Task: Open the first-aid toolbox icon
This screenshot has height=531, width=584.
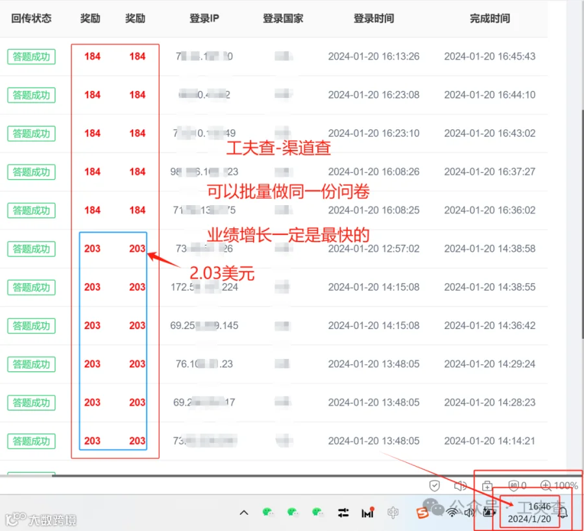Action: click(x=487, y=486)
